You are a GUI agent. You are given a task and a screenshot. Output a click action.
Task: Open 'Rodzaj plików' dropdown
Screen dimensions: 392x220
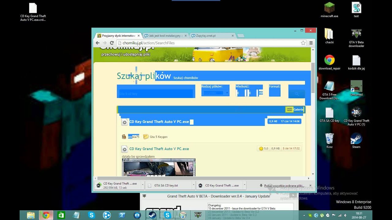tap(215, 93)
